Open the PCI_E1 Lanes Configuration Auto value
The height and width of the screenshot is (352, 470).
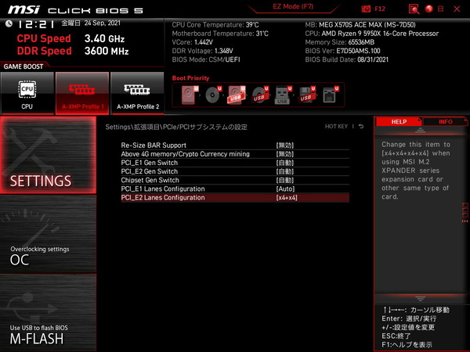[285, 189]
